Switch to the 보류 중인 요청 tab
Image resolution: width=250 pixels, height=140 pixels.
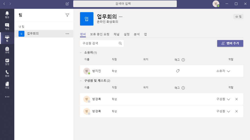tap(100, 34)
